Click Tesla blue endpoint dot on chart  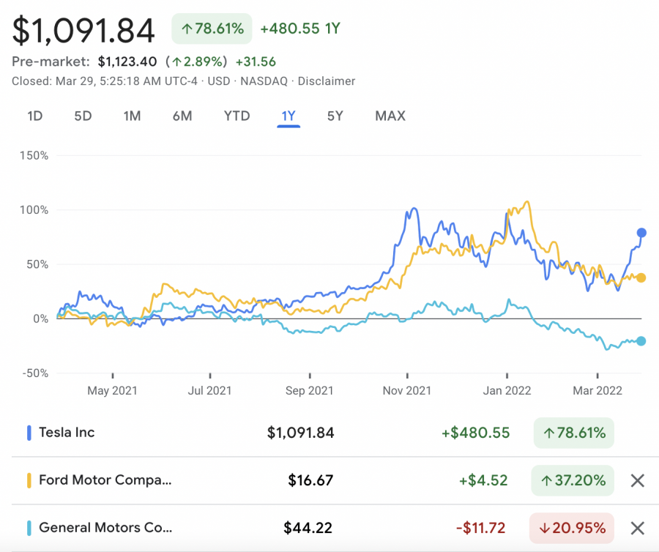[641, 233]
